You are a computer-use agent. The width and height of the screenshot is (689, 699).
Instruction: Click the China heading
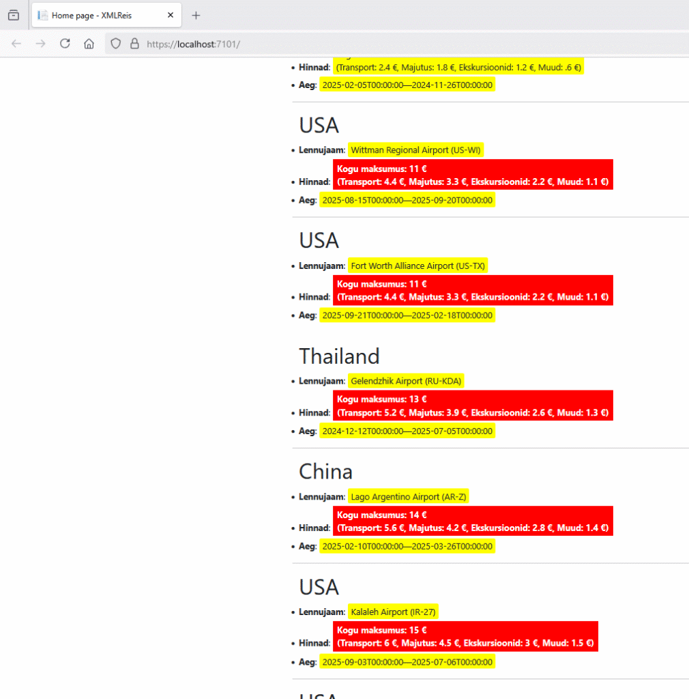[325, 472]
